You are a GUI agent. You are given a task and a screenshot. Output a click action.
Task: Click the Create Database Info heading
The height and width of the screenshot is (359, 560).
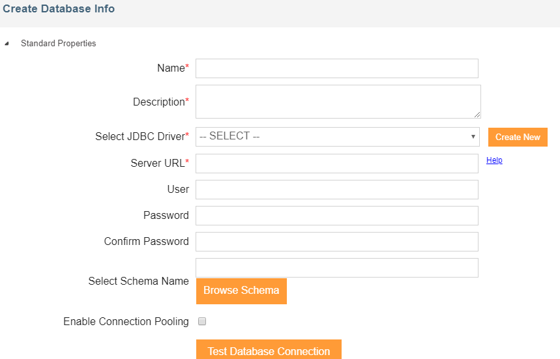[59, 9]
